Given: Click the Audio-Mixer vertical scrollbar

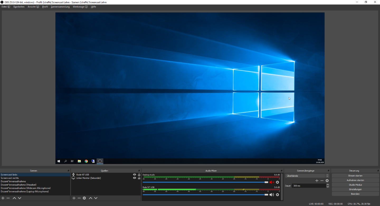Looking at the screenshot, I should click(x=282, y=187).
